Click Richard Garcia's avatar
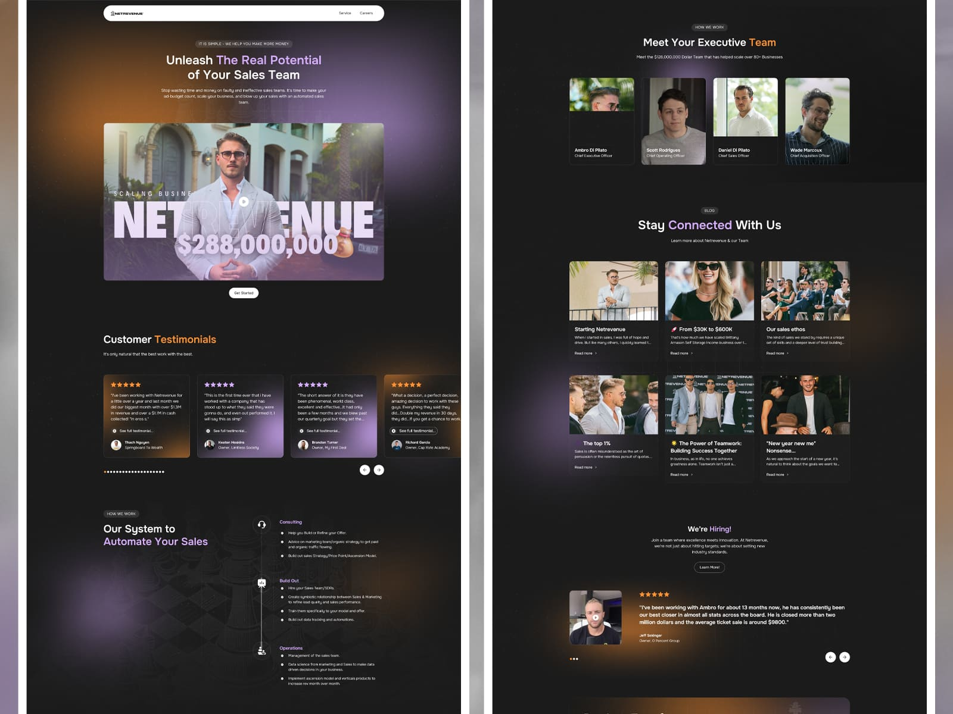953x714 pixels. [x=397, y=445]
